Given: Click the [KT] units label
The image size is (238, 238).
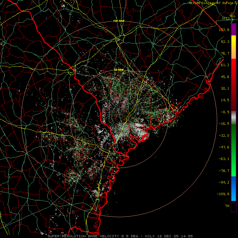Looking at the screenshot, I should pyautogui.click(x=226, y=18).
